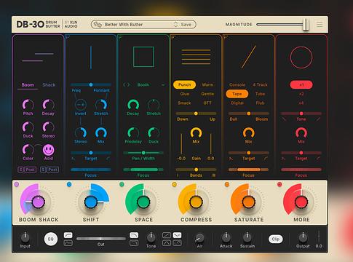Open the Compress panel corner dots menu
Image resolution: width=353 pixels, height=262 pixels.
[173, 37]
